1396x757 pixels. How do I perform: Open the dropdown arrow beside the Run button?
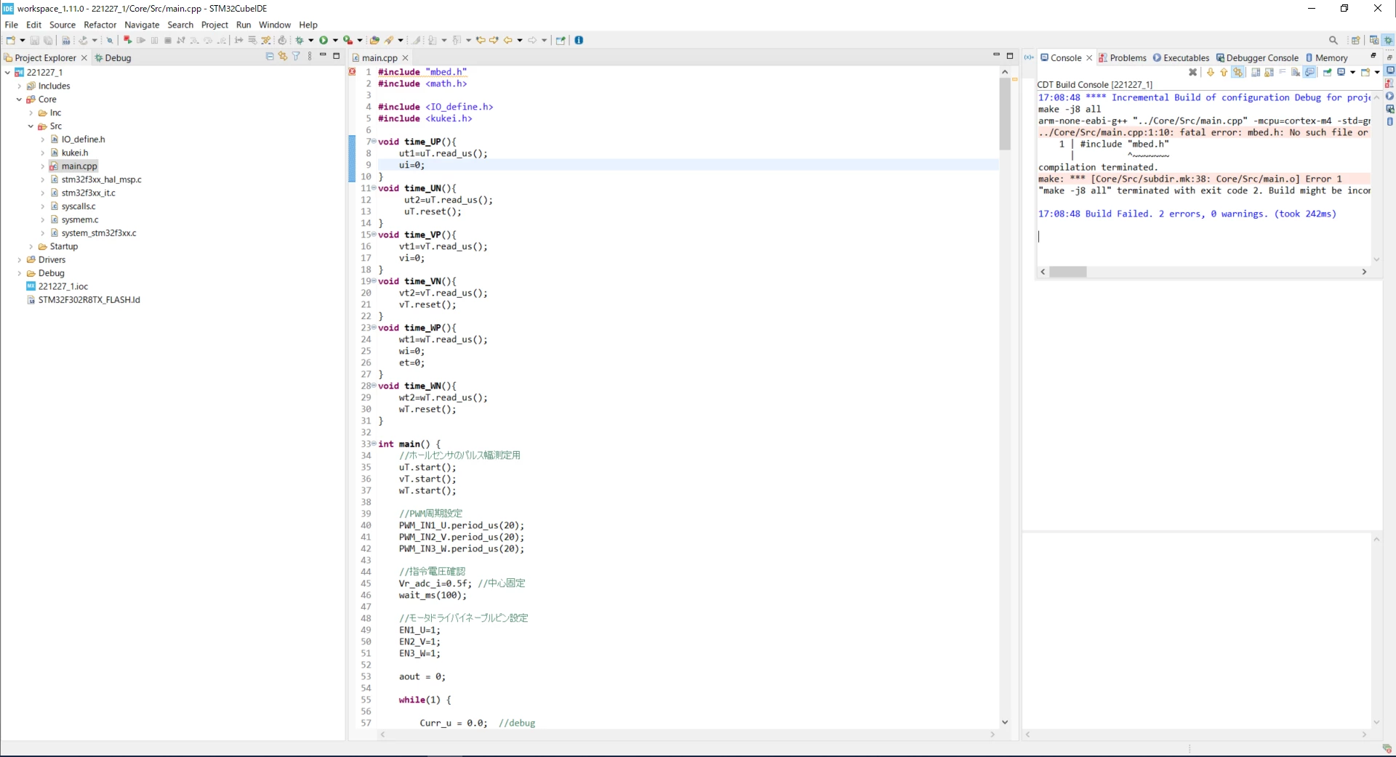335,41
